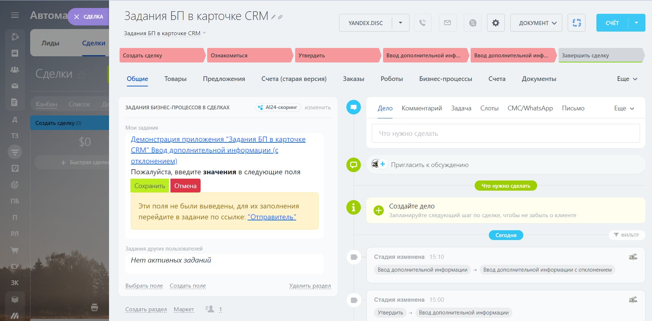Select the Завершить сделку stage
The width and height of the screenshot is (652, 321).
(x=600, y=56)
